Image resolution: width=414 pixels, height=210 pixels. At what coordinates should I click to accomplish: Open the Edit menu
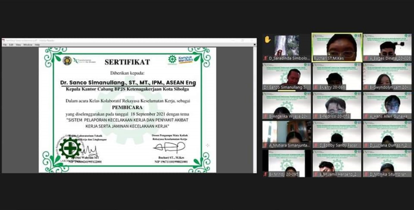point(11,45)
